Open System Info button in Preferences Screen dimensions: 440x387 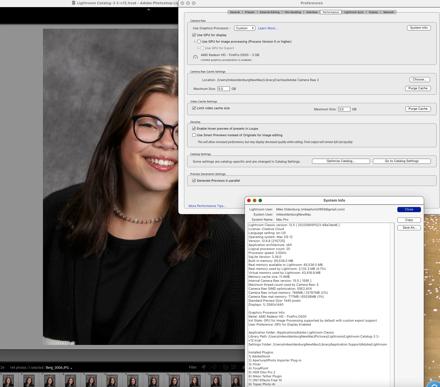pyautogui.click(x=419, y=28)
